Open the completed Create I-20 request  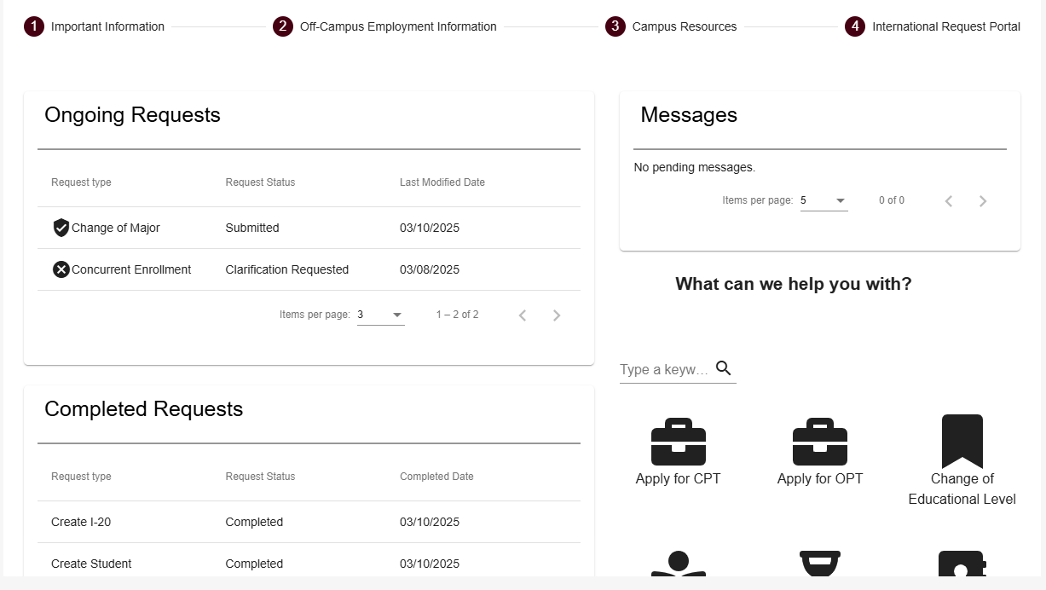click(x=309, y=522)
